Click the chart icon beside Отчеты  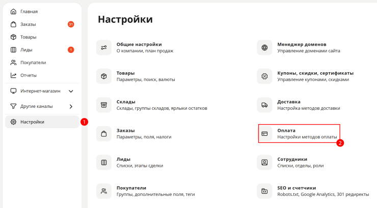13,75
